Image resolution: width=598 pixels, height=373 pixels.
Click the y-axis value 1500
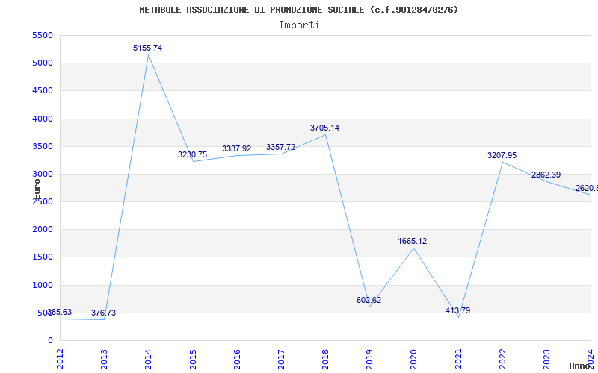pyautogui.click(x=43, y=257)
